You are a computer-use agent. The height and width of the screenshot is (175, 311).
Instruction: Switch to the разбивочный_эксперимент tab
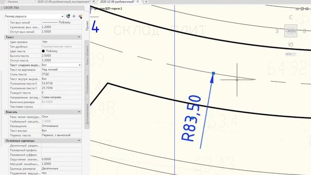point(64,1)
